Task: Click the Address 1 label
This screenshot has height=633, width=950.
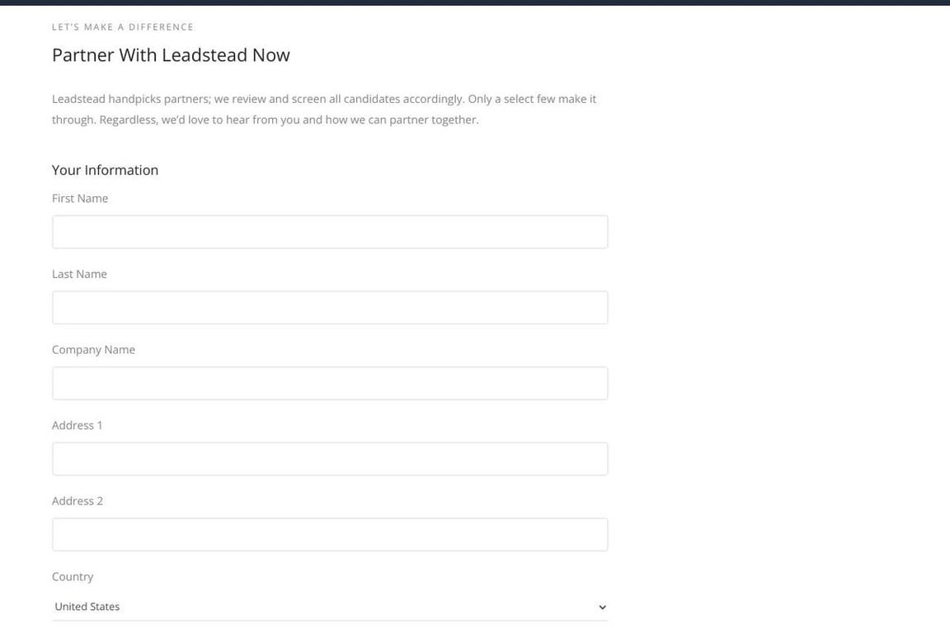Action: point(77,424)
